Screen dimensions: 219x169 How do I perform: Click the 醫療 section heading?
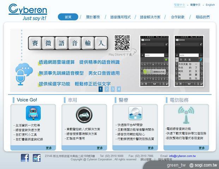pyautogui.click(x=123, y=100)
